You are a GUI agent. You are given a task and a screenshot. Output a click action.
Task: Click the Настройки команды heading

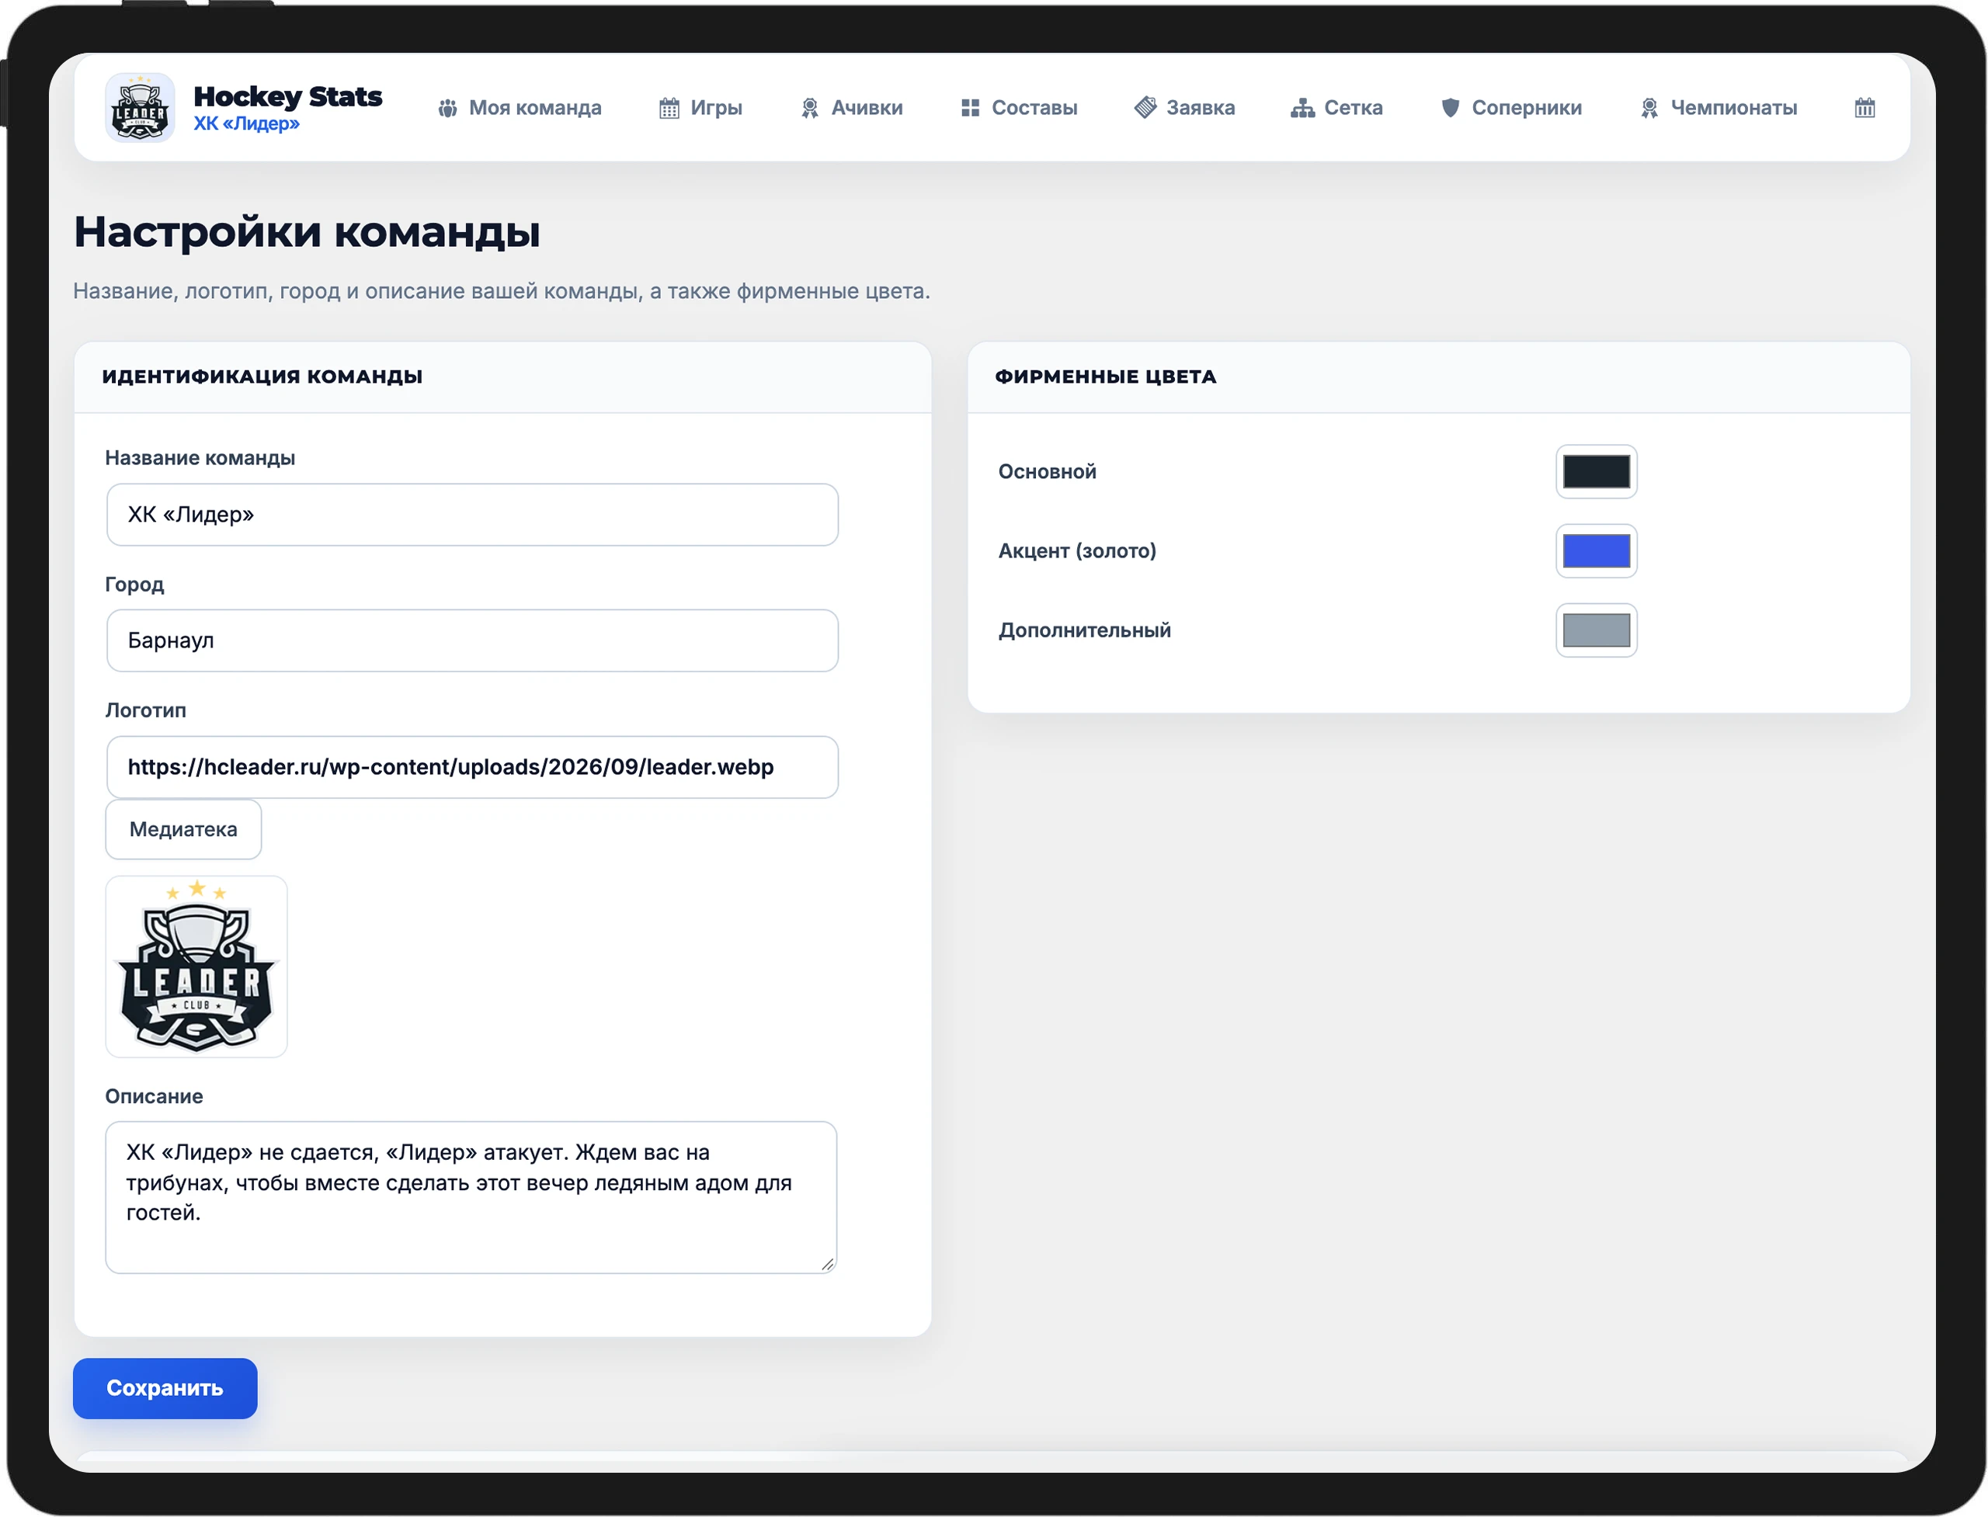click(307, 232)
